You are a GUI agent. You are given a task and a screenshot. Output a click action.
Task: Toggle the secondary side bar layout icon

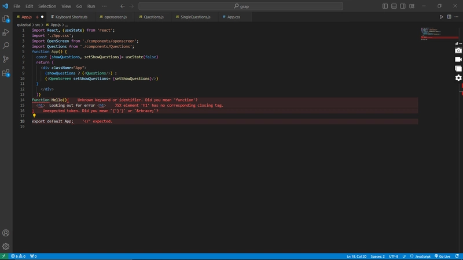(403, 6)
